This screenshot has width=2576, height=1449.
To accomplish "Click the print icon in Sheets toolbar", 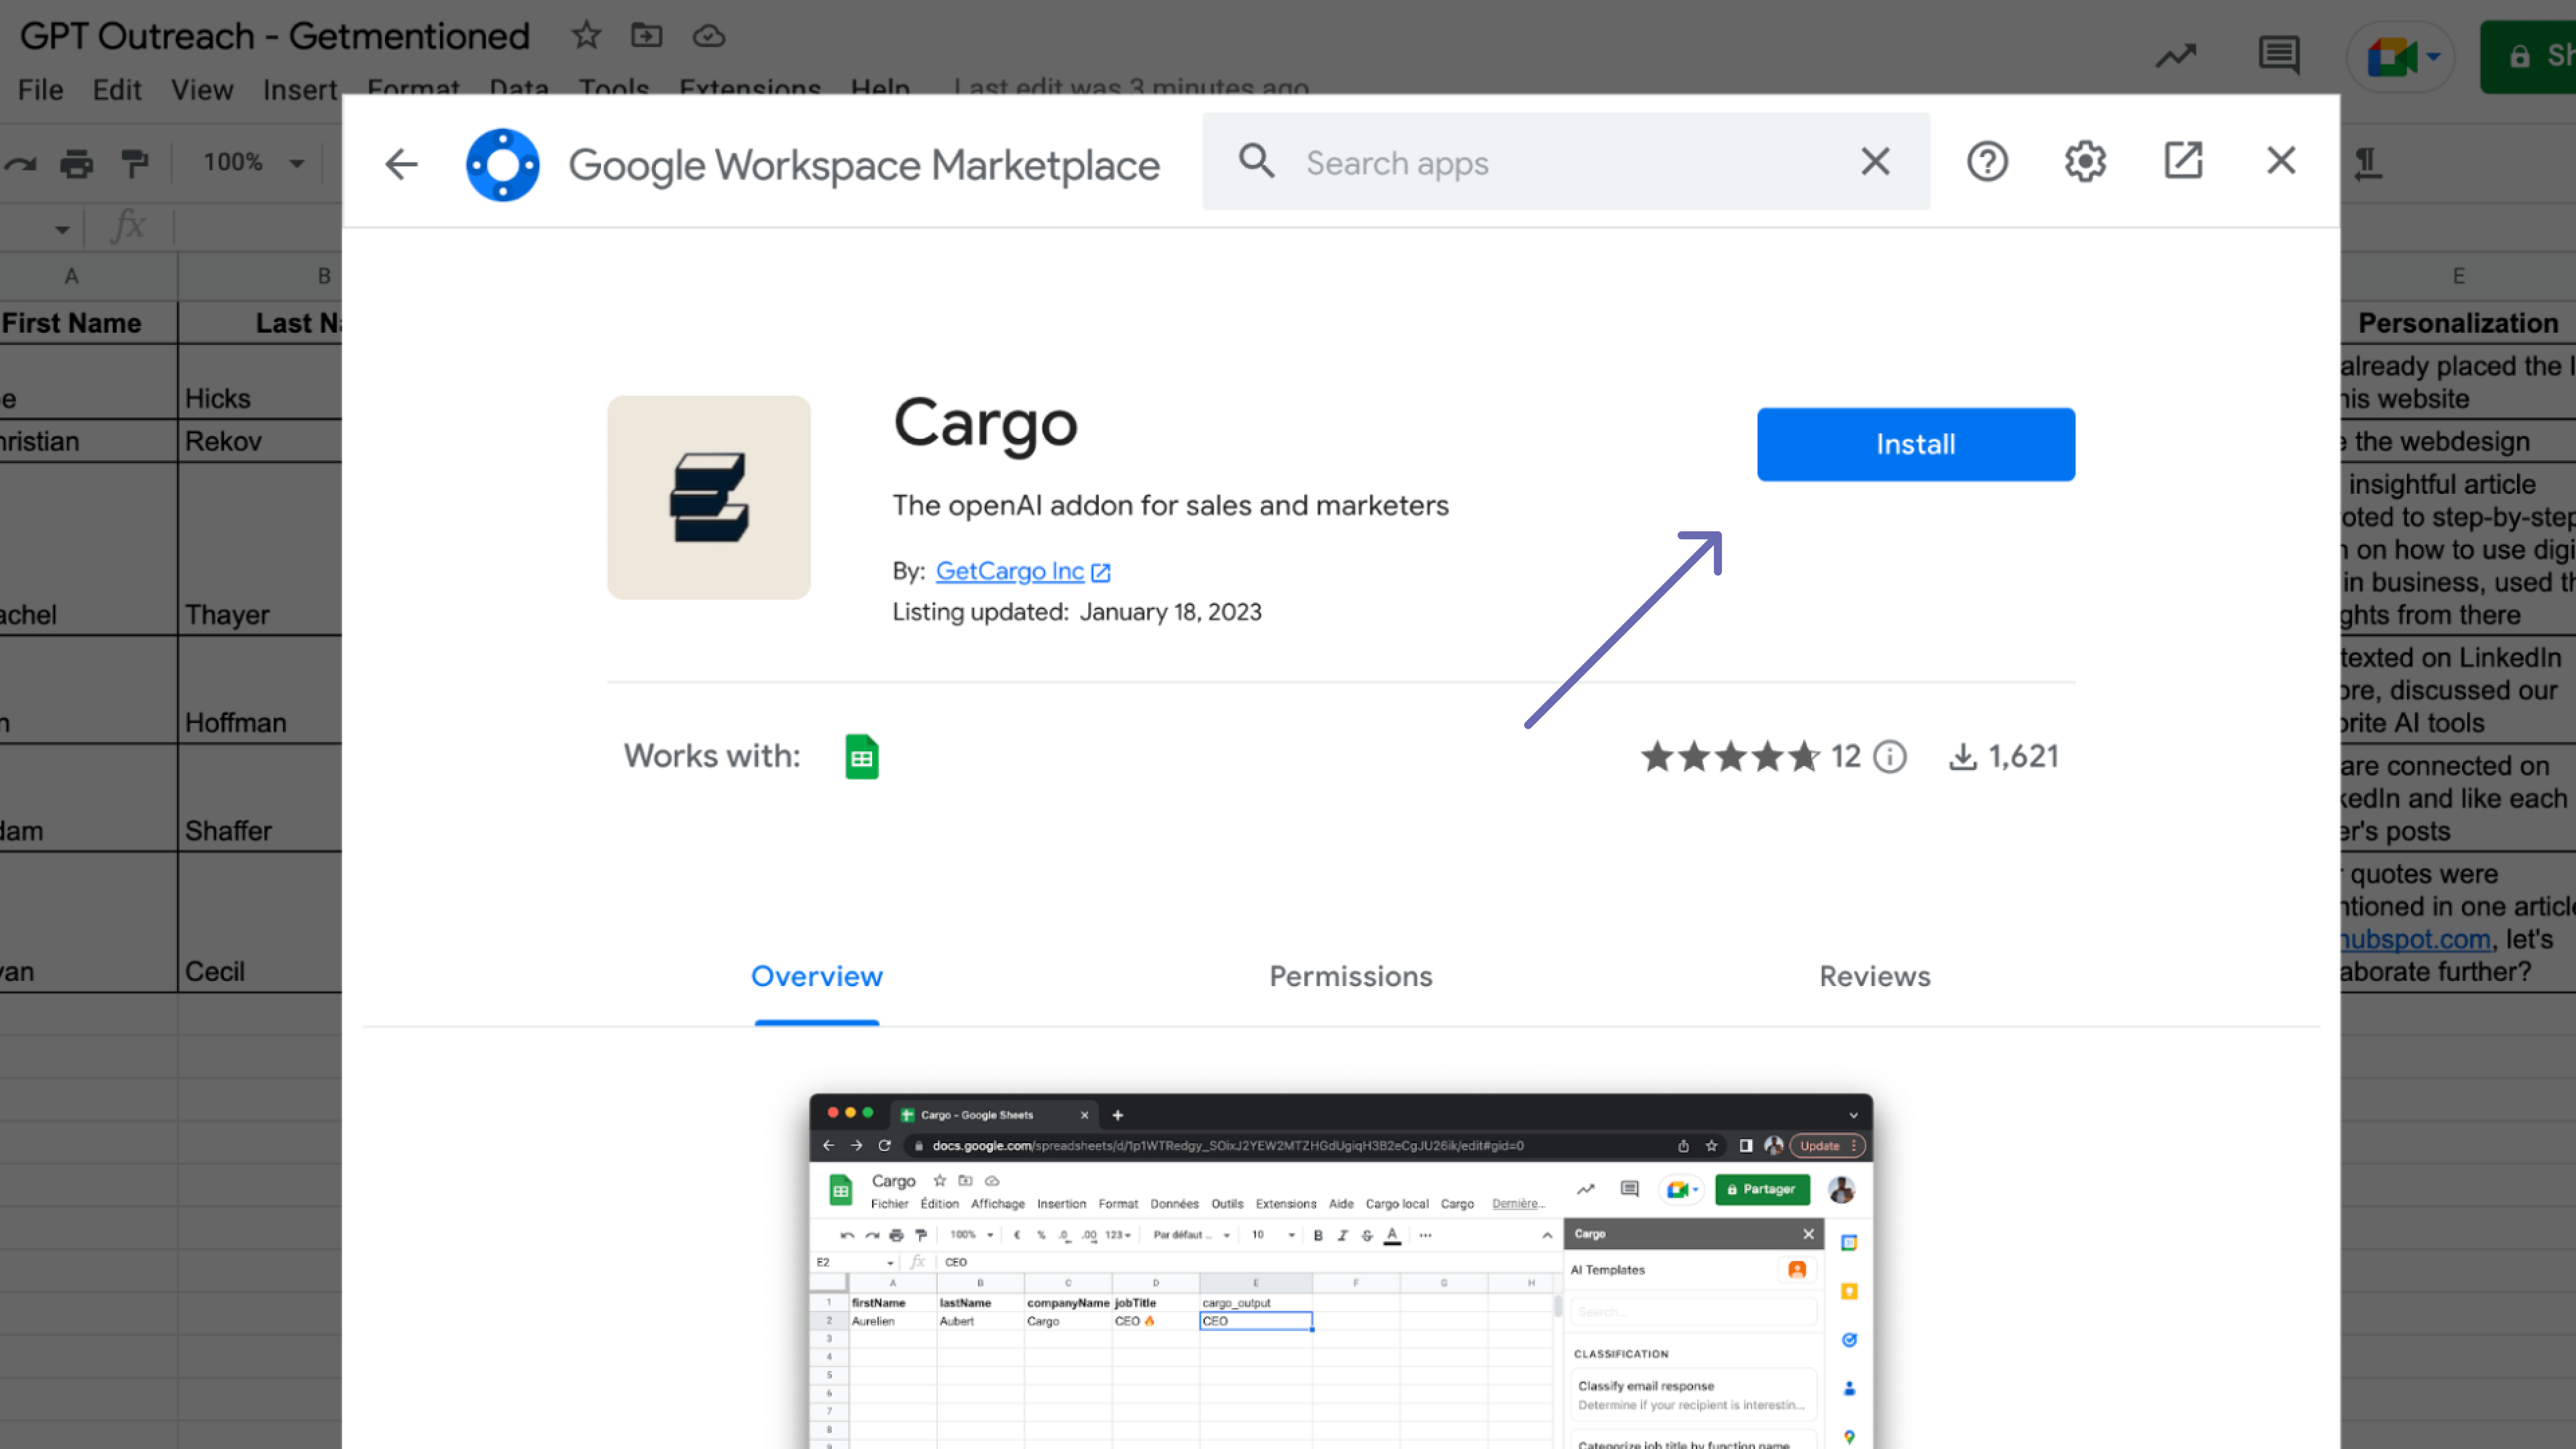I will click(x=77, y=162).
